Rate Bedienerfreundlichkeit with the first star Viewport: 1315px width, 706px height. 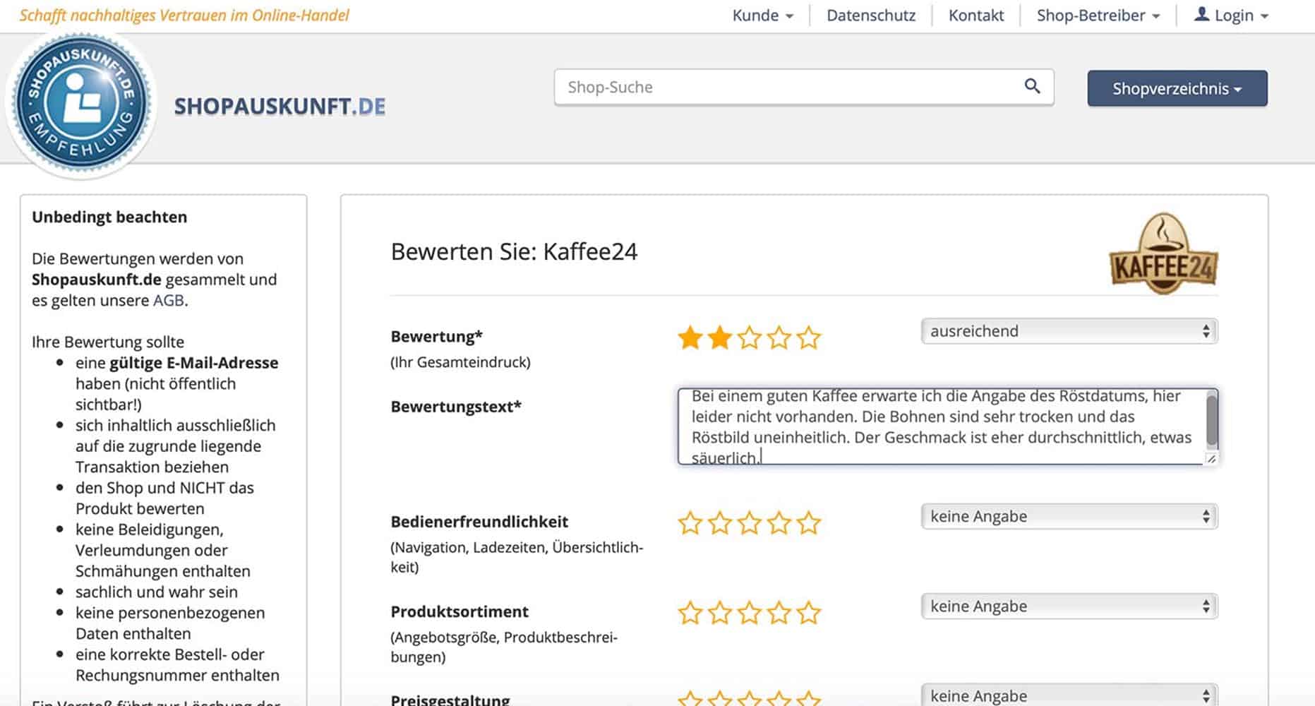pyautogui.click(x=690, y=524)
